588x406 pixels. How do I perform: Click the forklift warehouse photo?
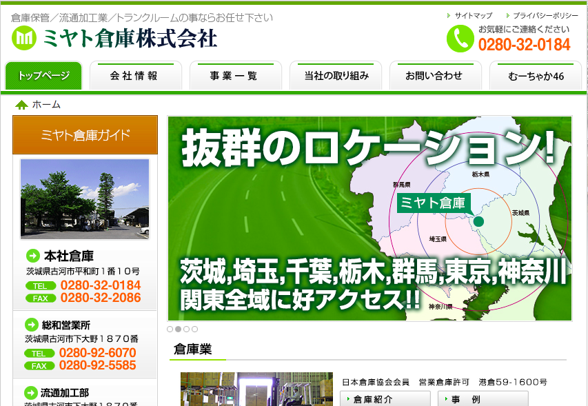click(256, 389)
